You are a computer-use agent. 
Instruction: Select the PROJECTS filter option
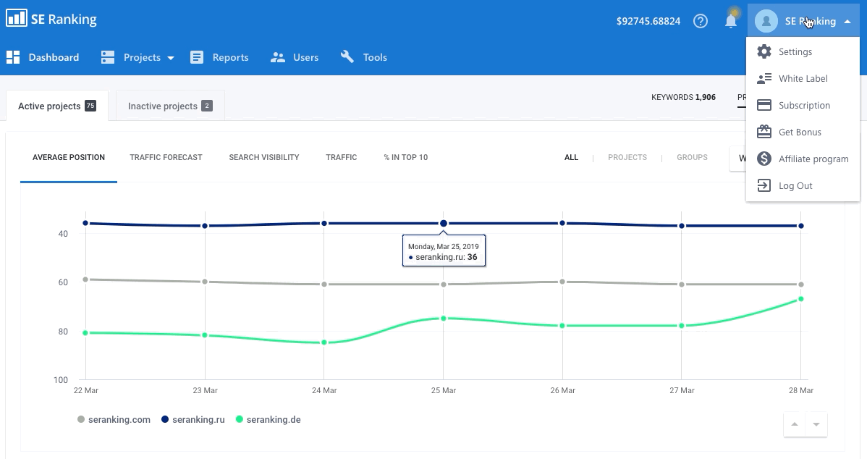coord(627,158)
